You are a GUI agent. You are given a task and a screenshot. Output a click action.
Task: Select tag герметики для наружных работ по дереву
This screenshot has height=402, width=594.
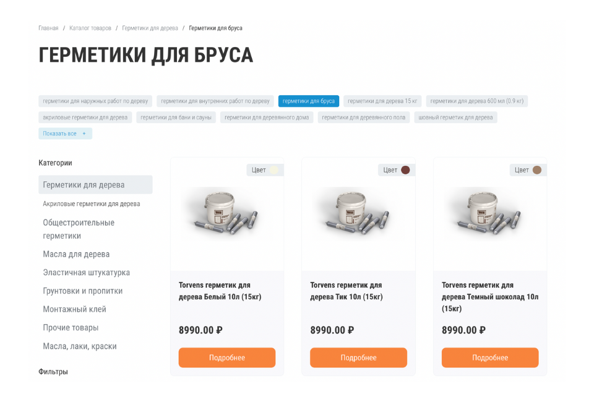click(x=95, y=101)
